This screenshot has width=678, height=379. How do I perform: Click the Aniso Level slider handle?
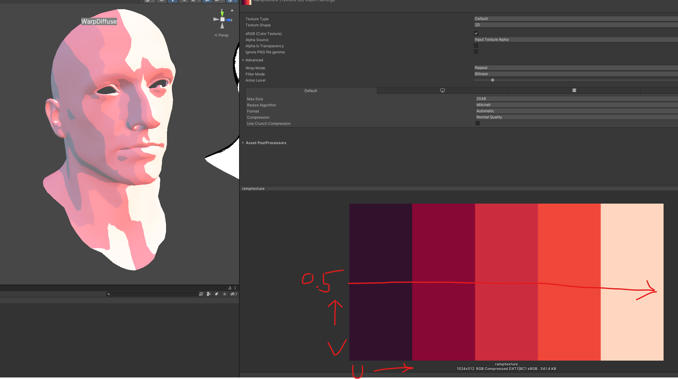pyautogui.click(x=493, y=80)
